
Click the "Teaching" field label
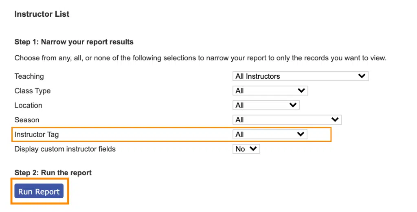[29, 76]
